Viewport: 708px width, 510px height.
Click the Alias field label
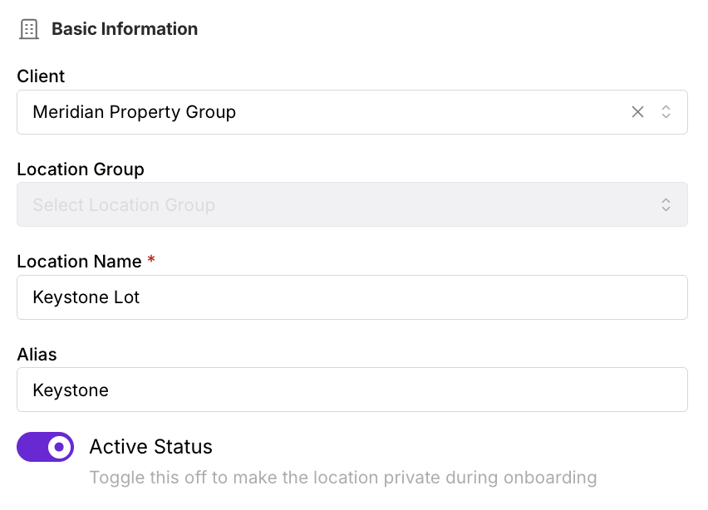point(37,355)
